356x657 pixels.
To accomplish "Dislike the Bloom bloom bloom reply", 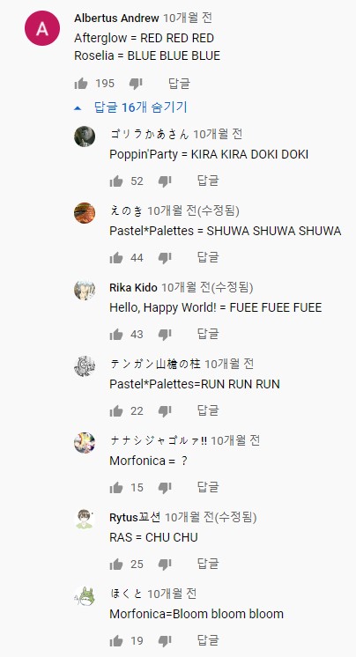I will 165,640.
